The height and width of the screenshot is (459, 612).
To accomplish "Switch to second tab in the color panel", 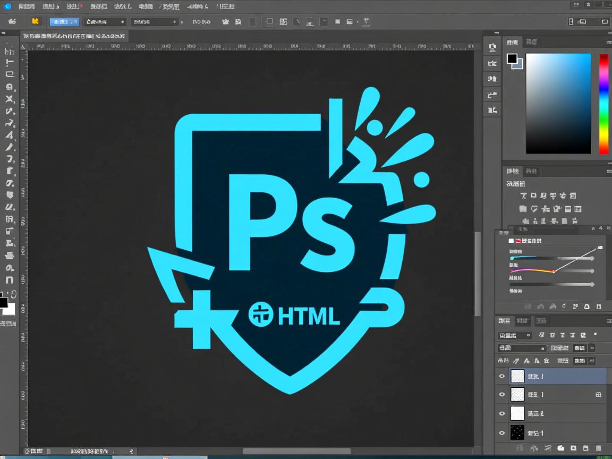I will (x=531, y=42).
